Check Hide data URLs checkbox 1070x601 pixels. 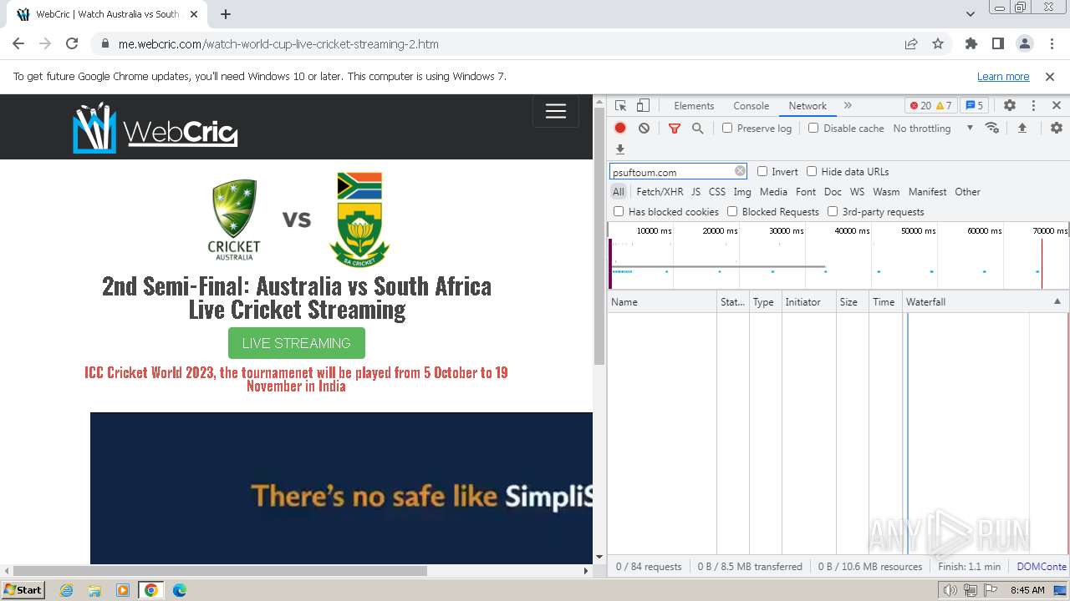(x=812, y=171)
